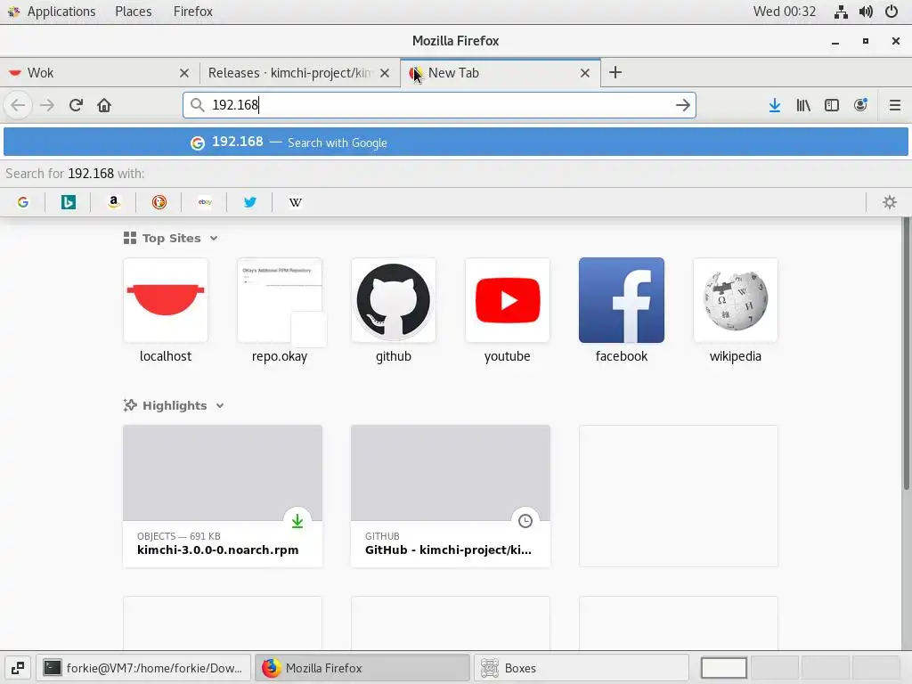The image size is (912, 684).
Task: Click the Go arrow in the address bar
Action: coord(683,105)
